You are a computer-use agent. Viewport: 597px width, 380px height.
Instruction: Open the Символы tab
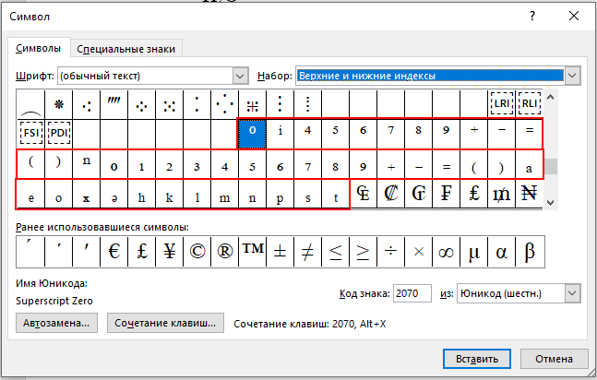coord(38,48)
